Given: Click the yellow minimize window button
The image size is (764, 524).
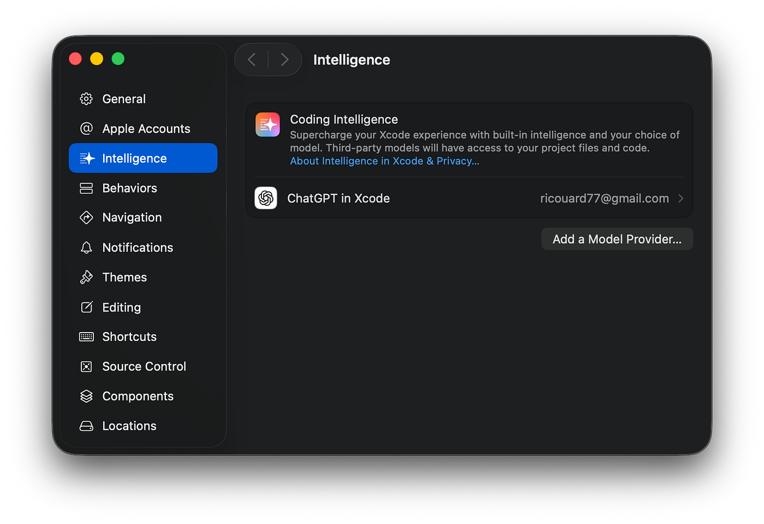Looking at the screenshot, I should (x=97, y=58).
